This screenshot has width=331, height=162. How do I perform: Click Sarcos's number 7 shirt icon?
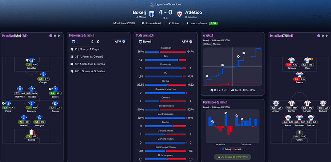click(55, 89)
